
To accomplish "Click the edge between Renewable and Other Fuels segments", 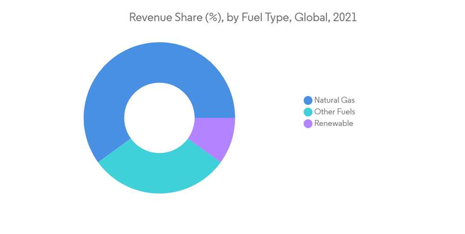I will point(205,150).
